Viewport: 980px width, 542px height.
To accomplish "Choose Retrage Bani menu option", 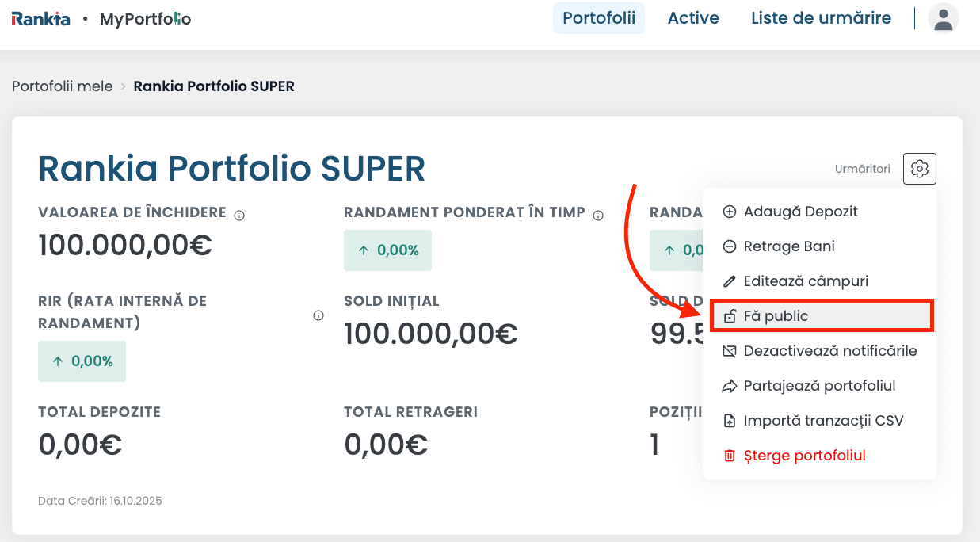I will pyautogui.click(x=788, y=246).
